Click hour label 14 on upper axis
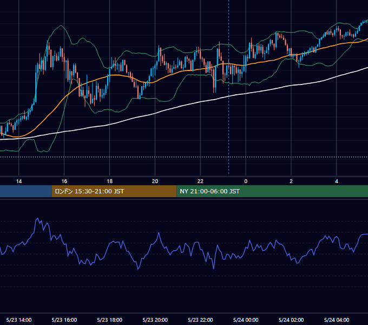Viewport: 368px width, 325px height. (19, 181)
